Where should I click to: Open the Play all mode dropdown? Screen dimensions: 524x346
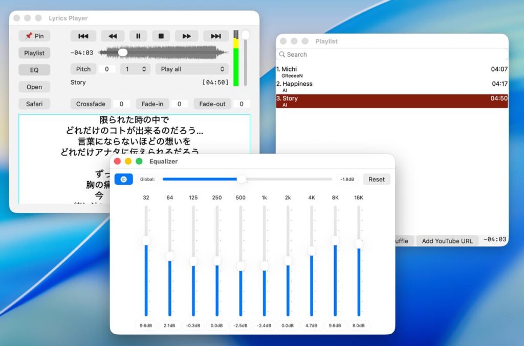192,69
